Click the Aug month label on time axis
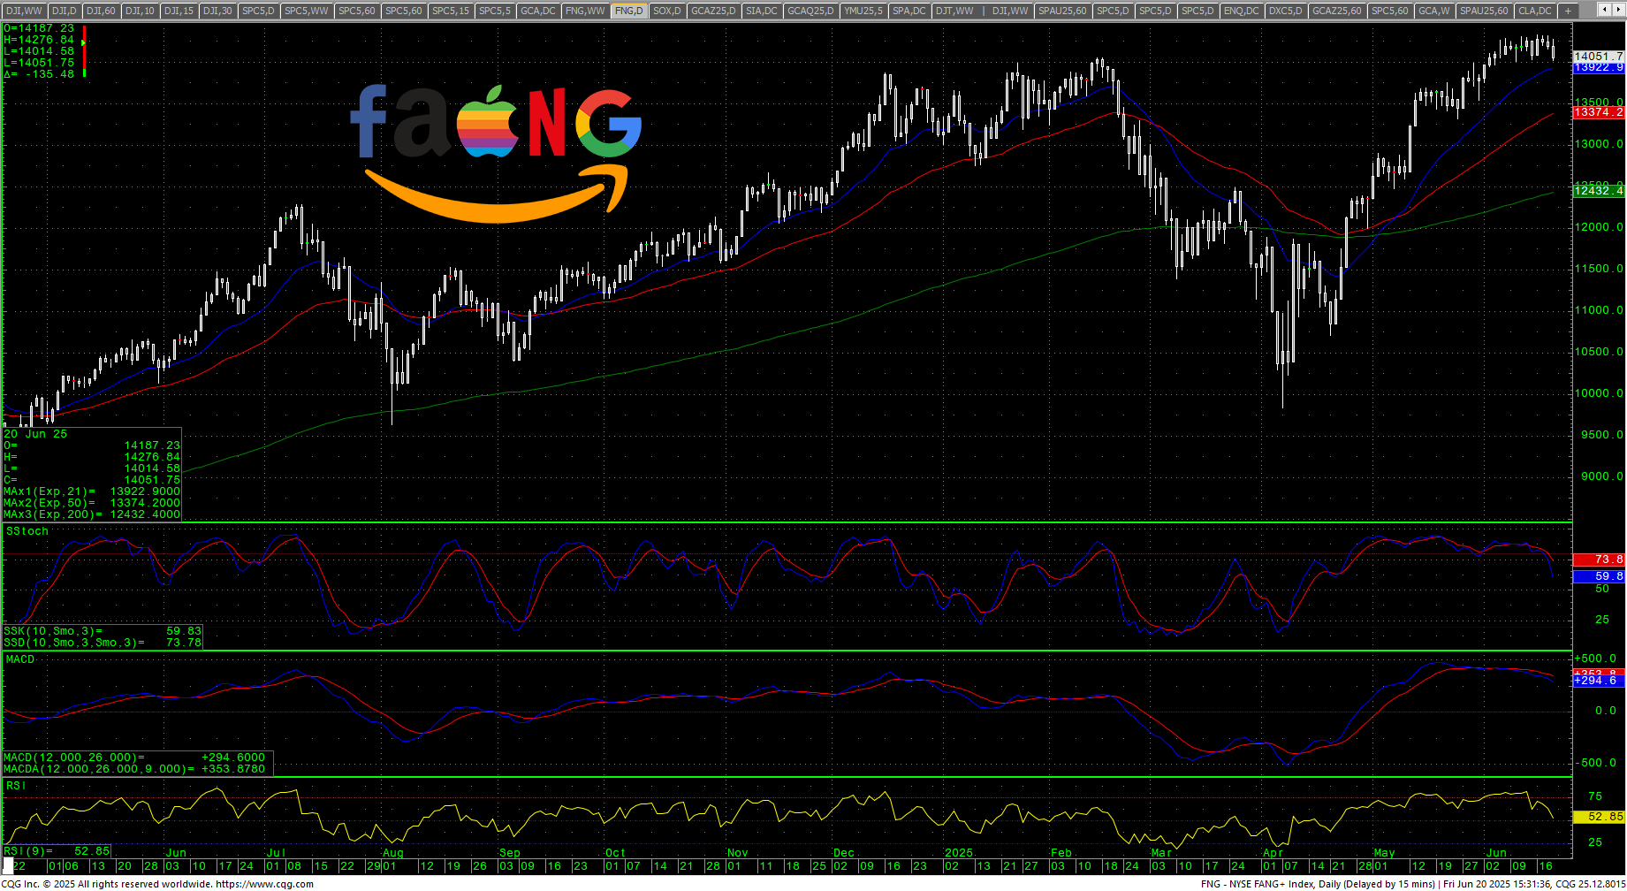The width and height of the screenshot is (1627, 891). pyautogui.click(x=393, y=853)
